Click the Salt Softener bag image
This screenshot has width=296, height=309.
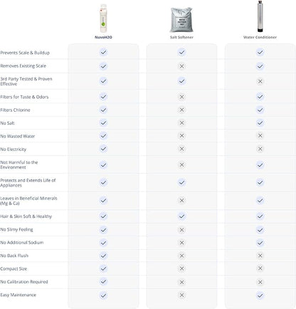point(181,20)
